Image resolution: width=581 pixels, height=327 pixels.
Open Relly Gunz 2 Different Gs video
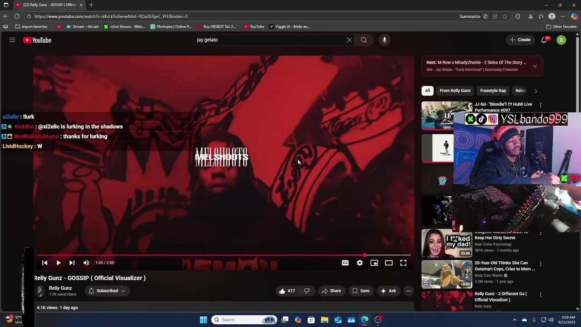[x=501, y=297]
